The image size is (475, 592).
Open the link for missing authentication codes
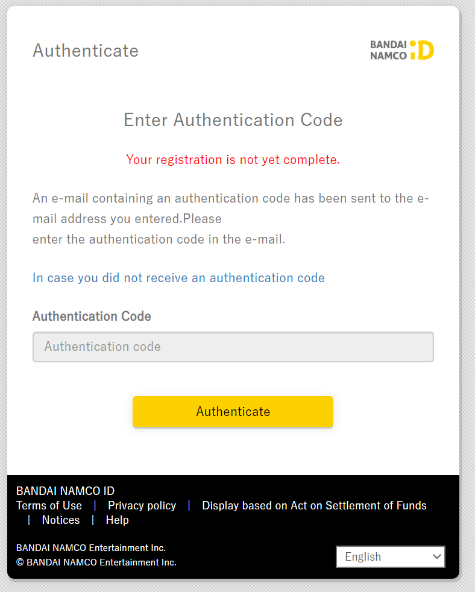(178, 277)
